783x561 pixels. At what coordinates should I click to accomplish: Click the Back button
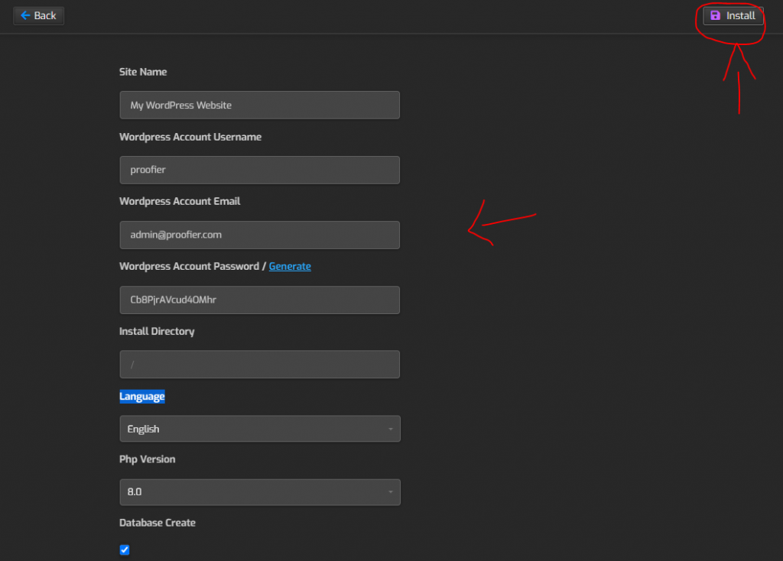tap(38, 16)
